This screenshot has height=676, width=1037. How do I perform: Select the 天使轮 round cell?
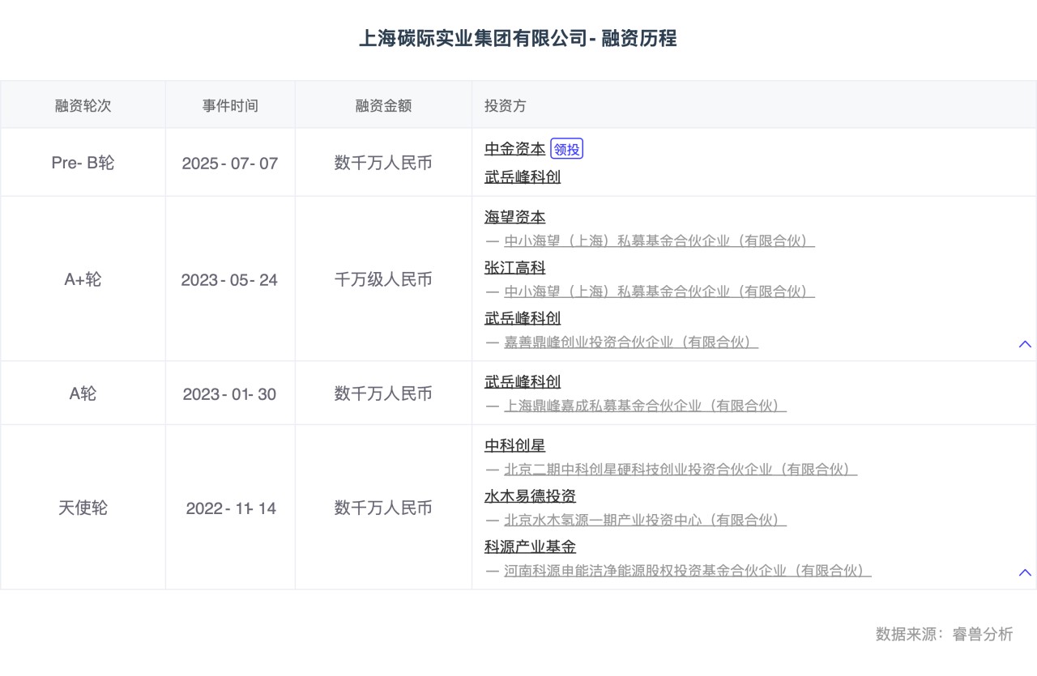click(83, 508)
